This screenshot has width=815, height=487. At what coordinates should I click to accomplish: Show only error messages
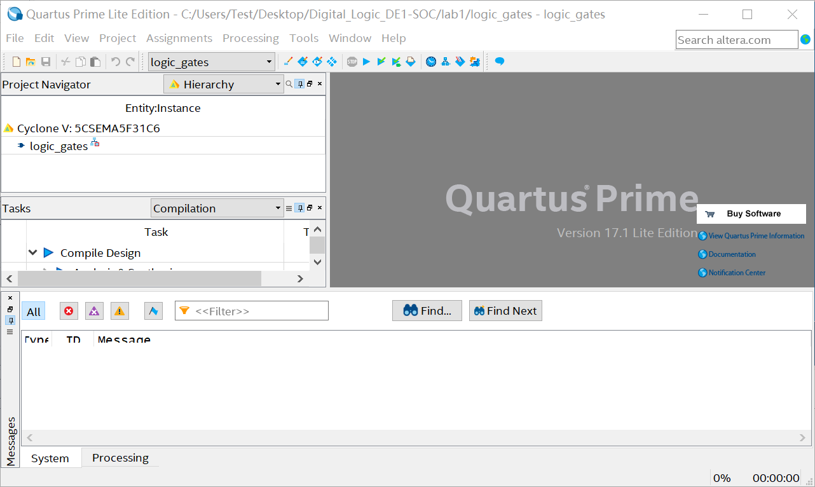(69, 311)
